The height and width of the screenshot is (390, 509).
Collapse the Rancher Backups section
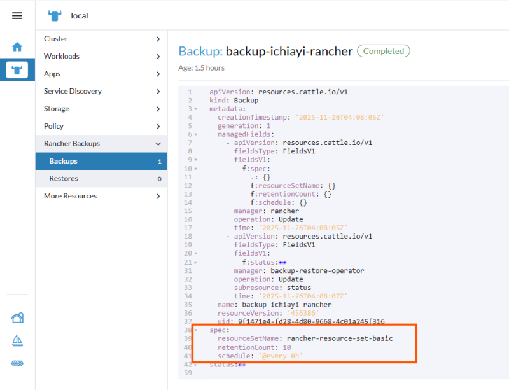(101, 144)
